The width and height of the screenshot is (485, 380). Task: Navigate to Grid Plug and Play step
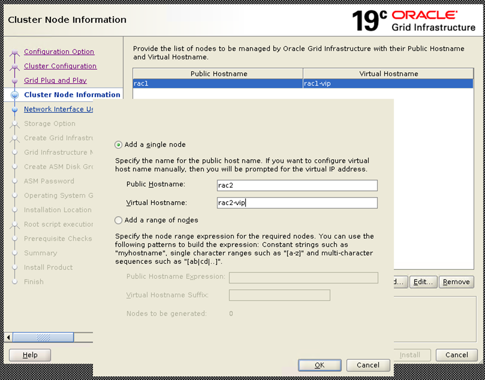[x=55, y=80]
